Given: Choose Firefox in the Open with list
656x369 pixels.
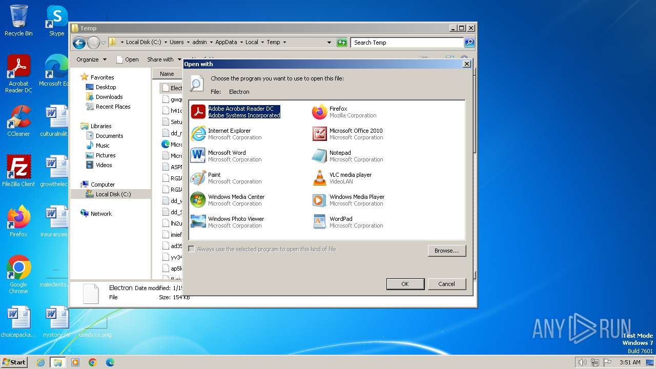Looking at the screenshot, I should pyautogui.click(x=344, y=112).
